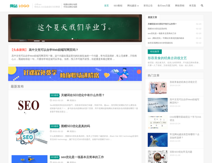Click the magnifier SEO thumbnail of 黑帽 post
The width and height of the screenshot is (212, 163).
point(29,136)
